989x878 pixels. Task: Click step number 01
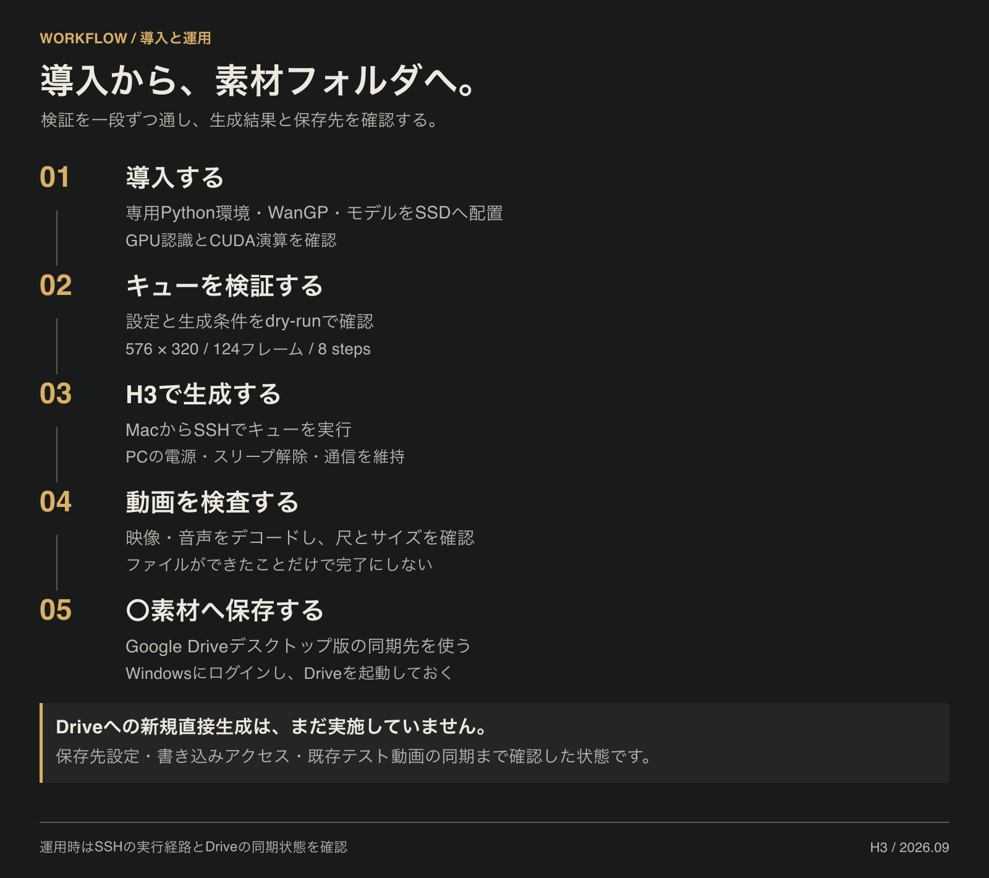(x=55, y=177)
